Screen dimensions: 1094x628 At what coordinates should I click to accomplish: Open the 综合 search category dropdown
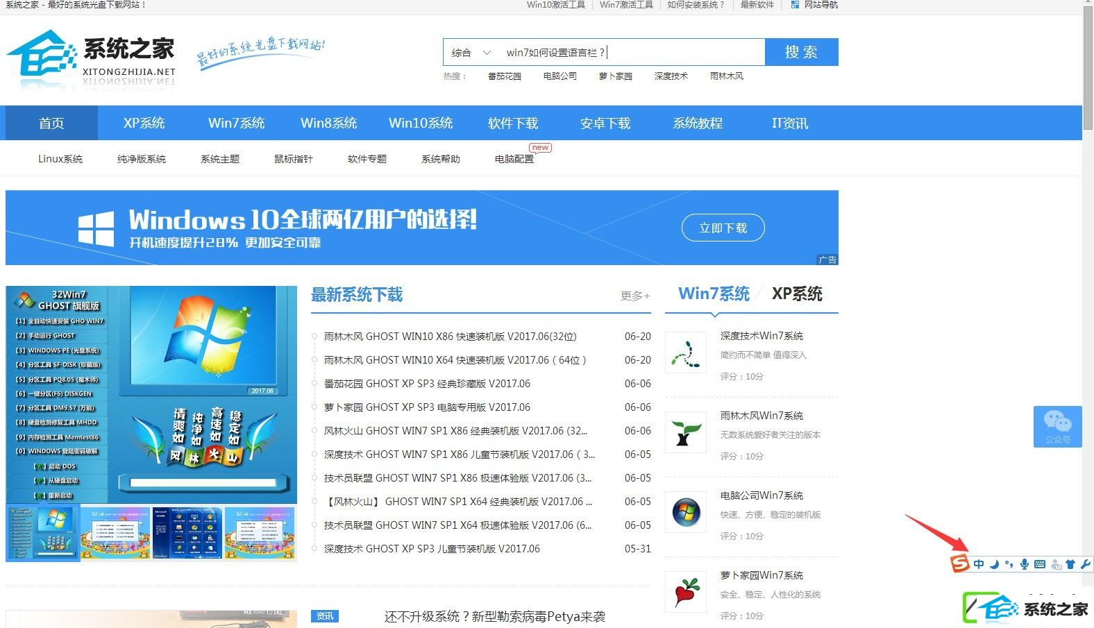(471, 52)
